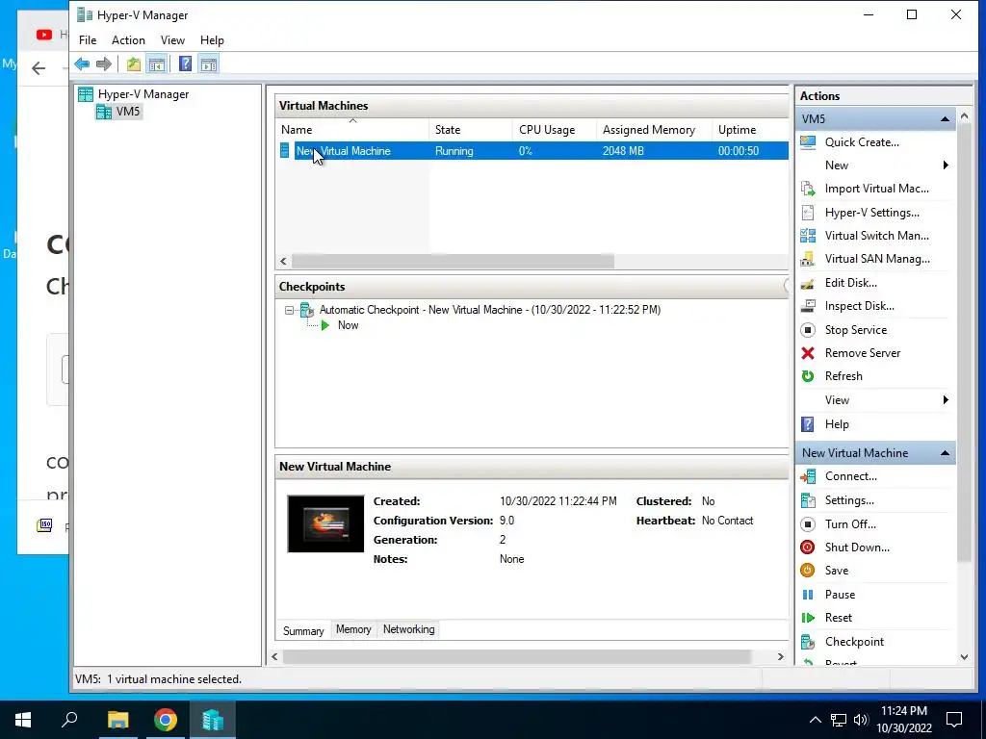Open the notification center icon
This screenshot has height=739, width=986.
tap(954, 720)
